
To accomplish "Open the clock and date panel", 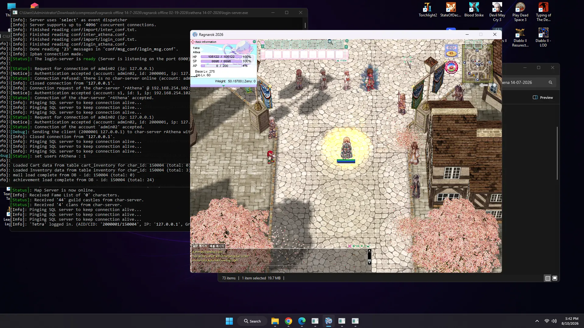I will coord(570,321).
